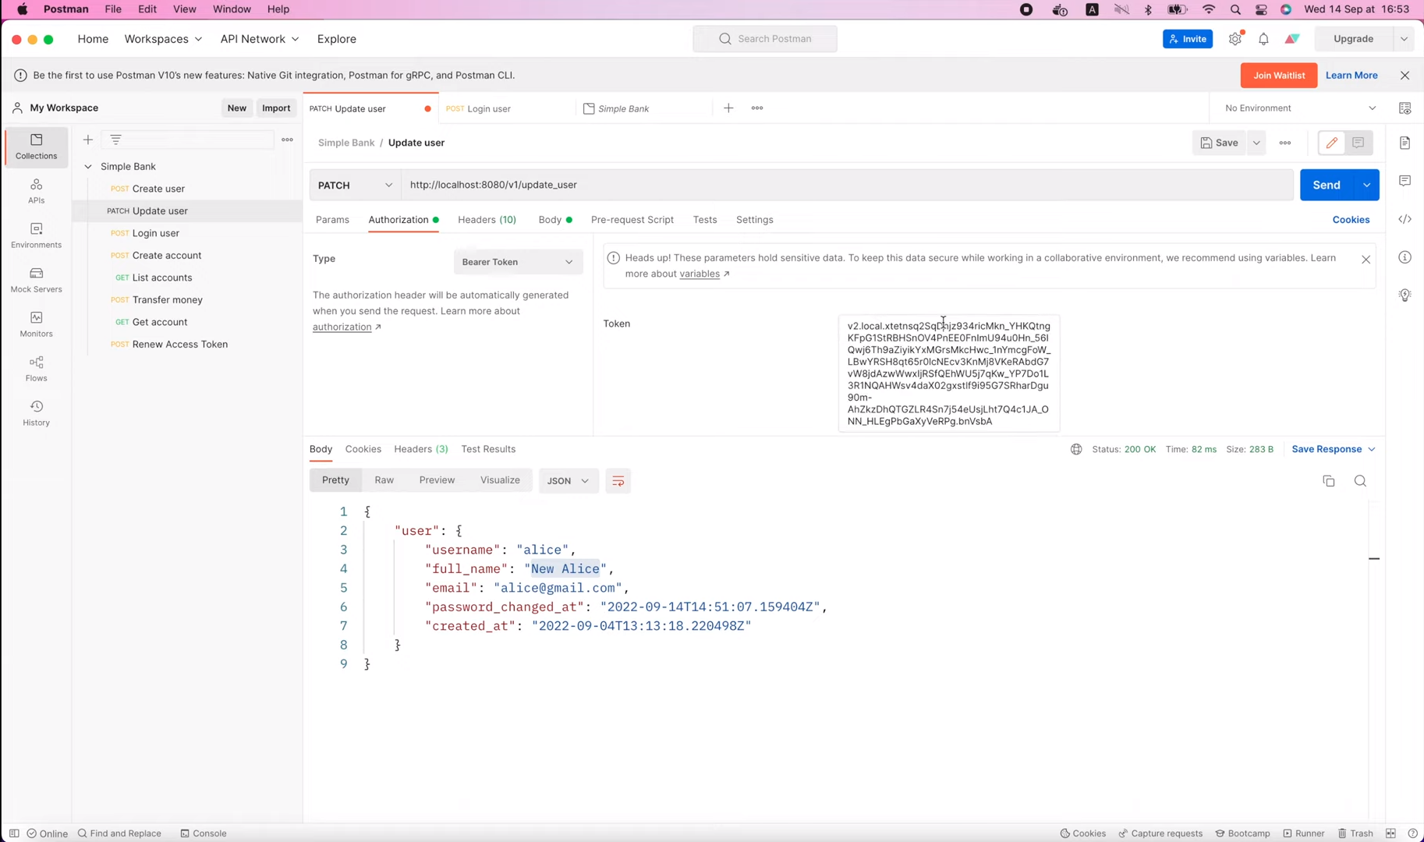Image resolution: width=1424 pixels, height=842 pixels.
Task: Open the tab bar options ellipsis
Action: pyautogui.click(x=757, y=108)
